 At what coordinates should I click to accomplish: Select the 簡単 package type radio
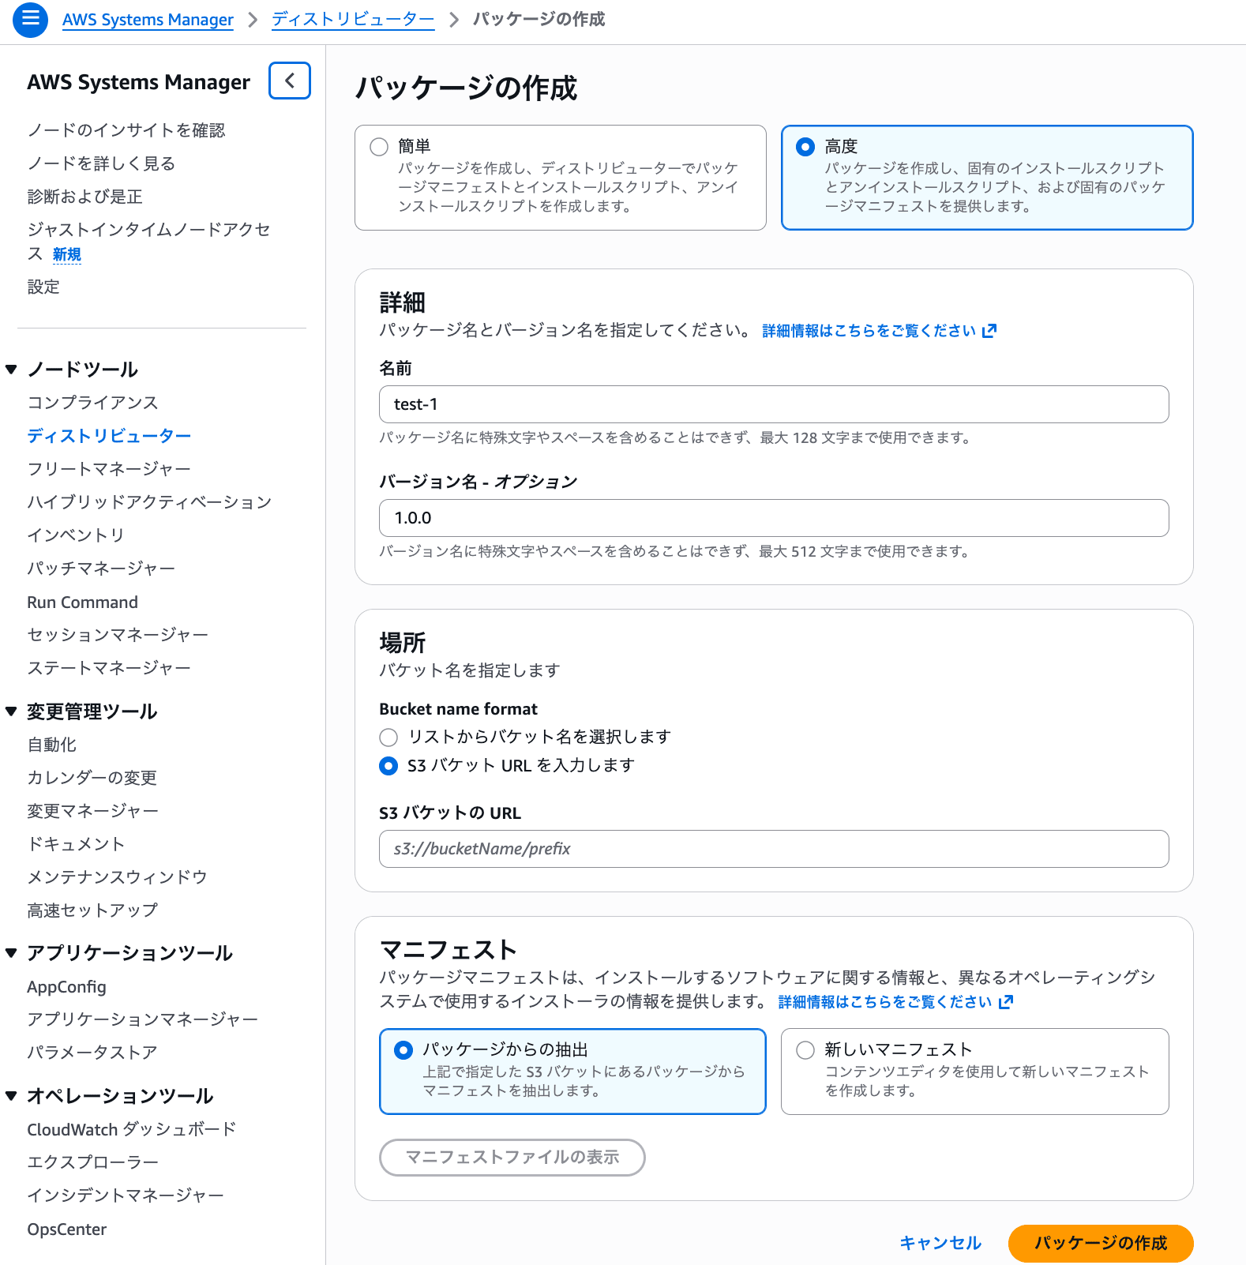coord(379,147)
